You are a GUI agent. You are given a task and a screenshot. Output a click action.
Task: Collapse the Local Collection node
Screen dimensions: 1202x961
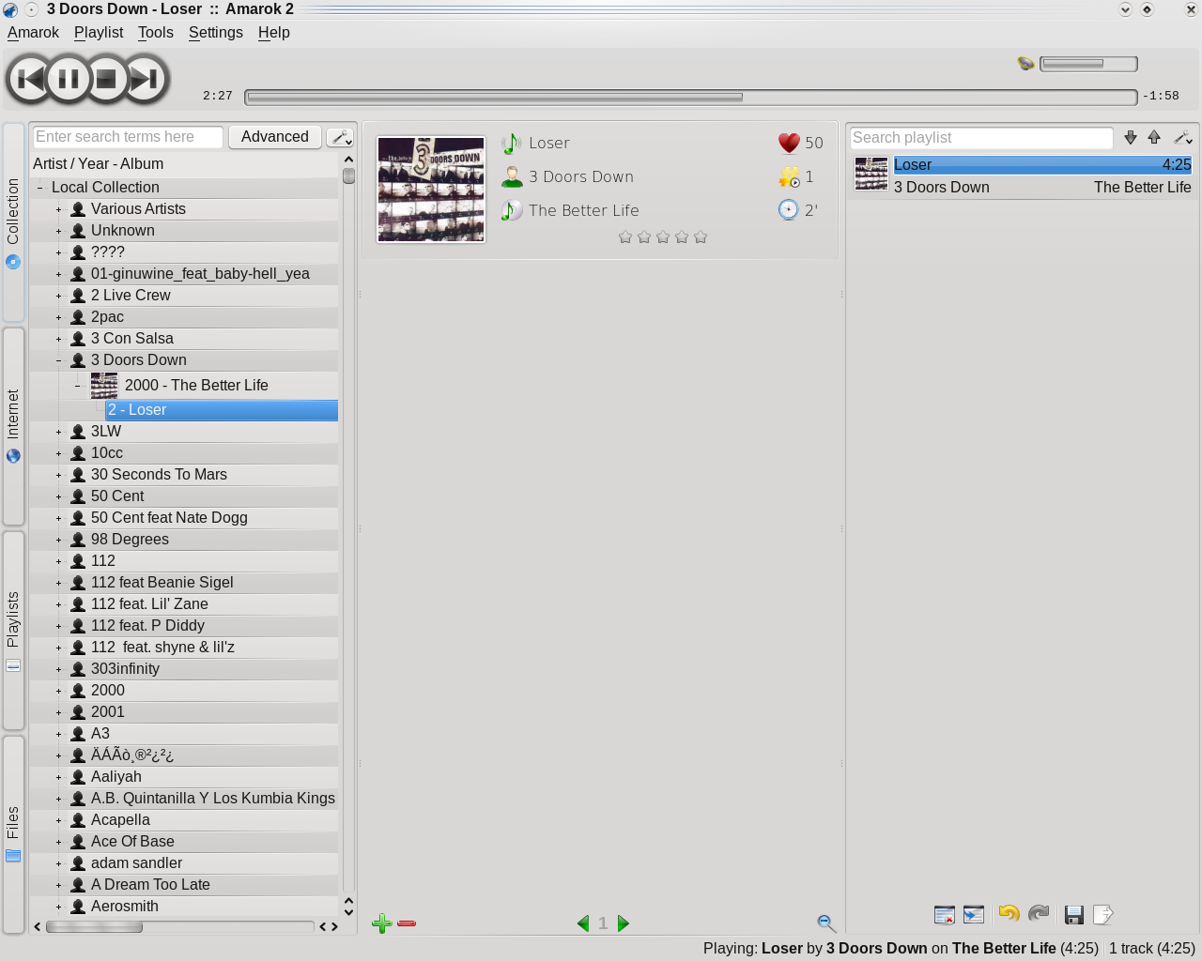pyautogui.click(x=39, y=188)
